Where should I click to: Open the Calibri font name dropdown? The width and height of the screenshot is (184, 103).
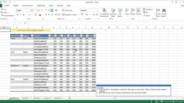(x=30, y=10)
